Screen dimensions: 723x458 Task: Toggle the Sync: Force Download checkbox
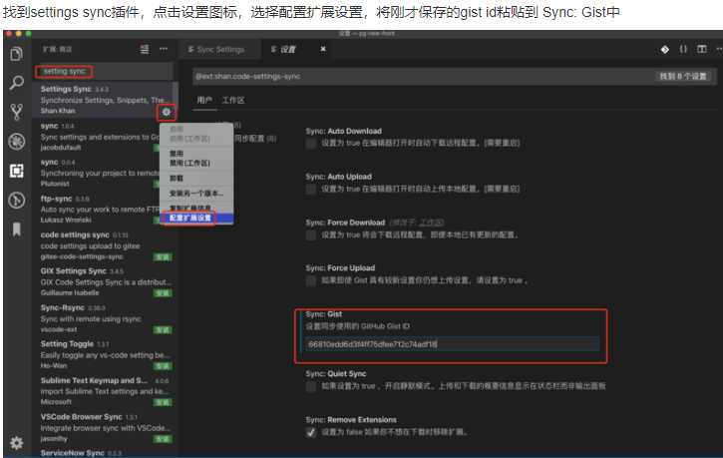tap(311, 235)
